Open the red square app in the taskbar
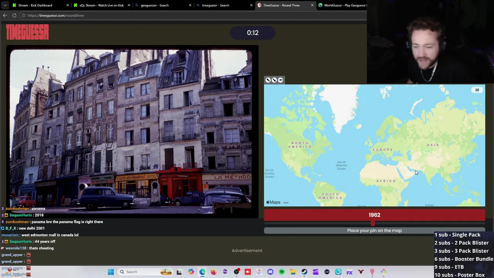Viewport: 494px width, 278px height. pos(248,272)
